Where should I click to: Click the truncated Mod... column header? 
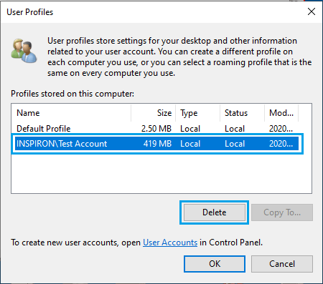click(x=281, y=113)
